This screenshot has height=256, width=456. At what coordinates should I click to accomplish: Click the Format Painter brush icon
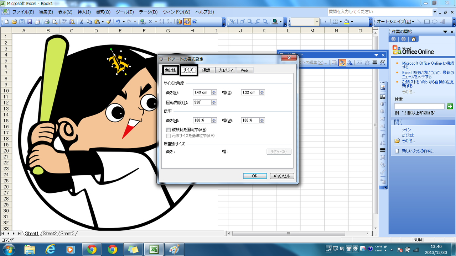coord(108,22)
